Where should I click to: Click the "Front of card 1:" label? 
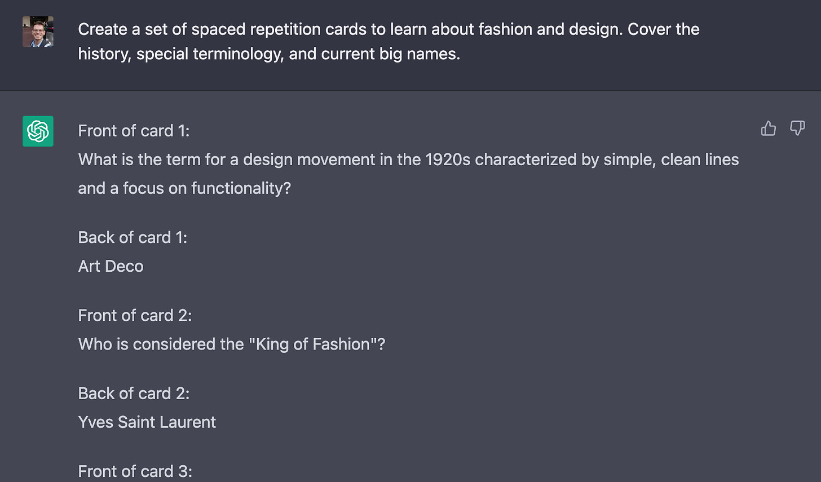click(x=134, y=131)
